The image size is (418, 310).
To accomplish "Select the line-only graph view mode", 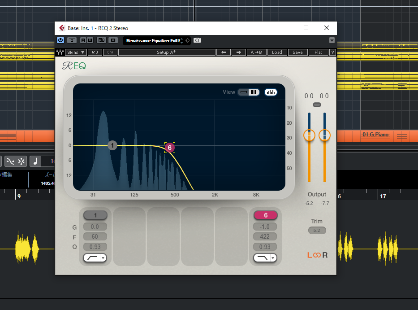I will click(243, 92).
